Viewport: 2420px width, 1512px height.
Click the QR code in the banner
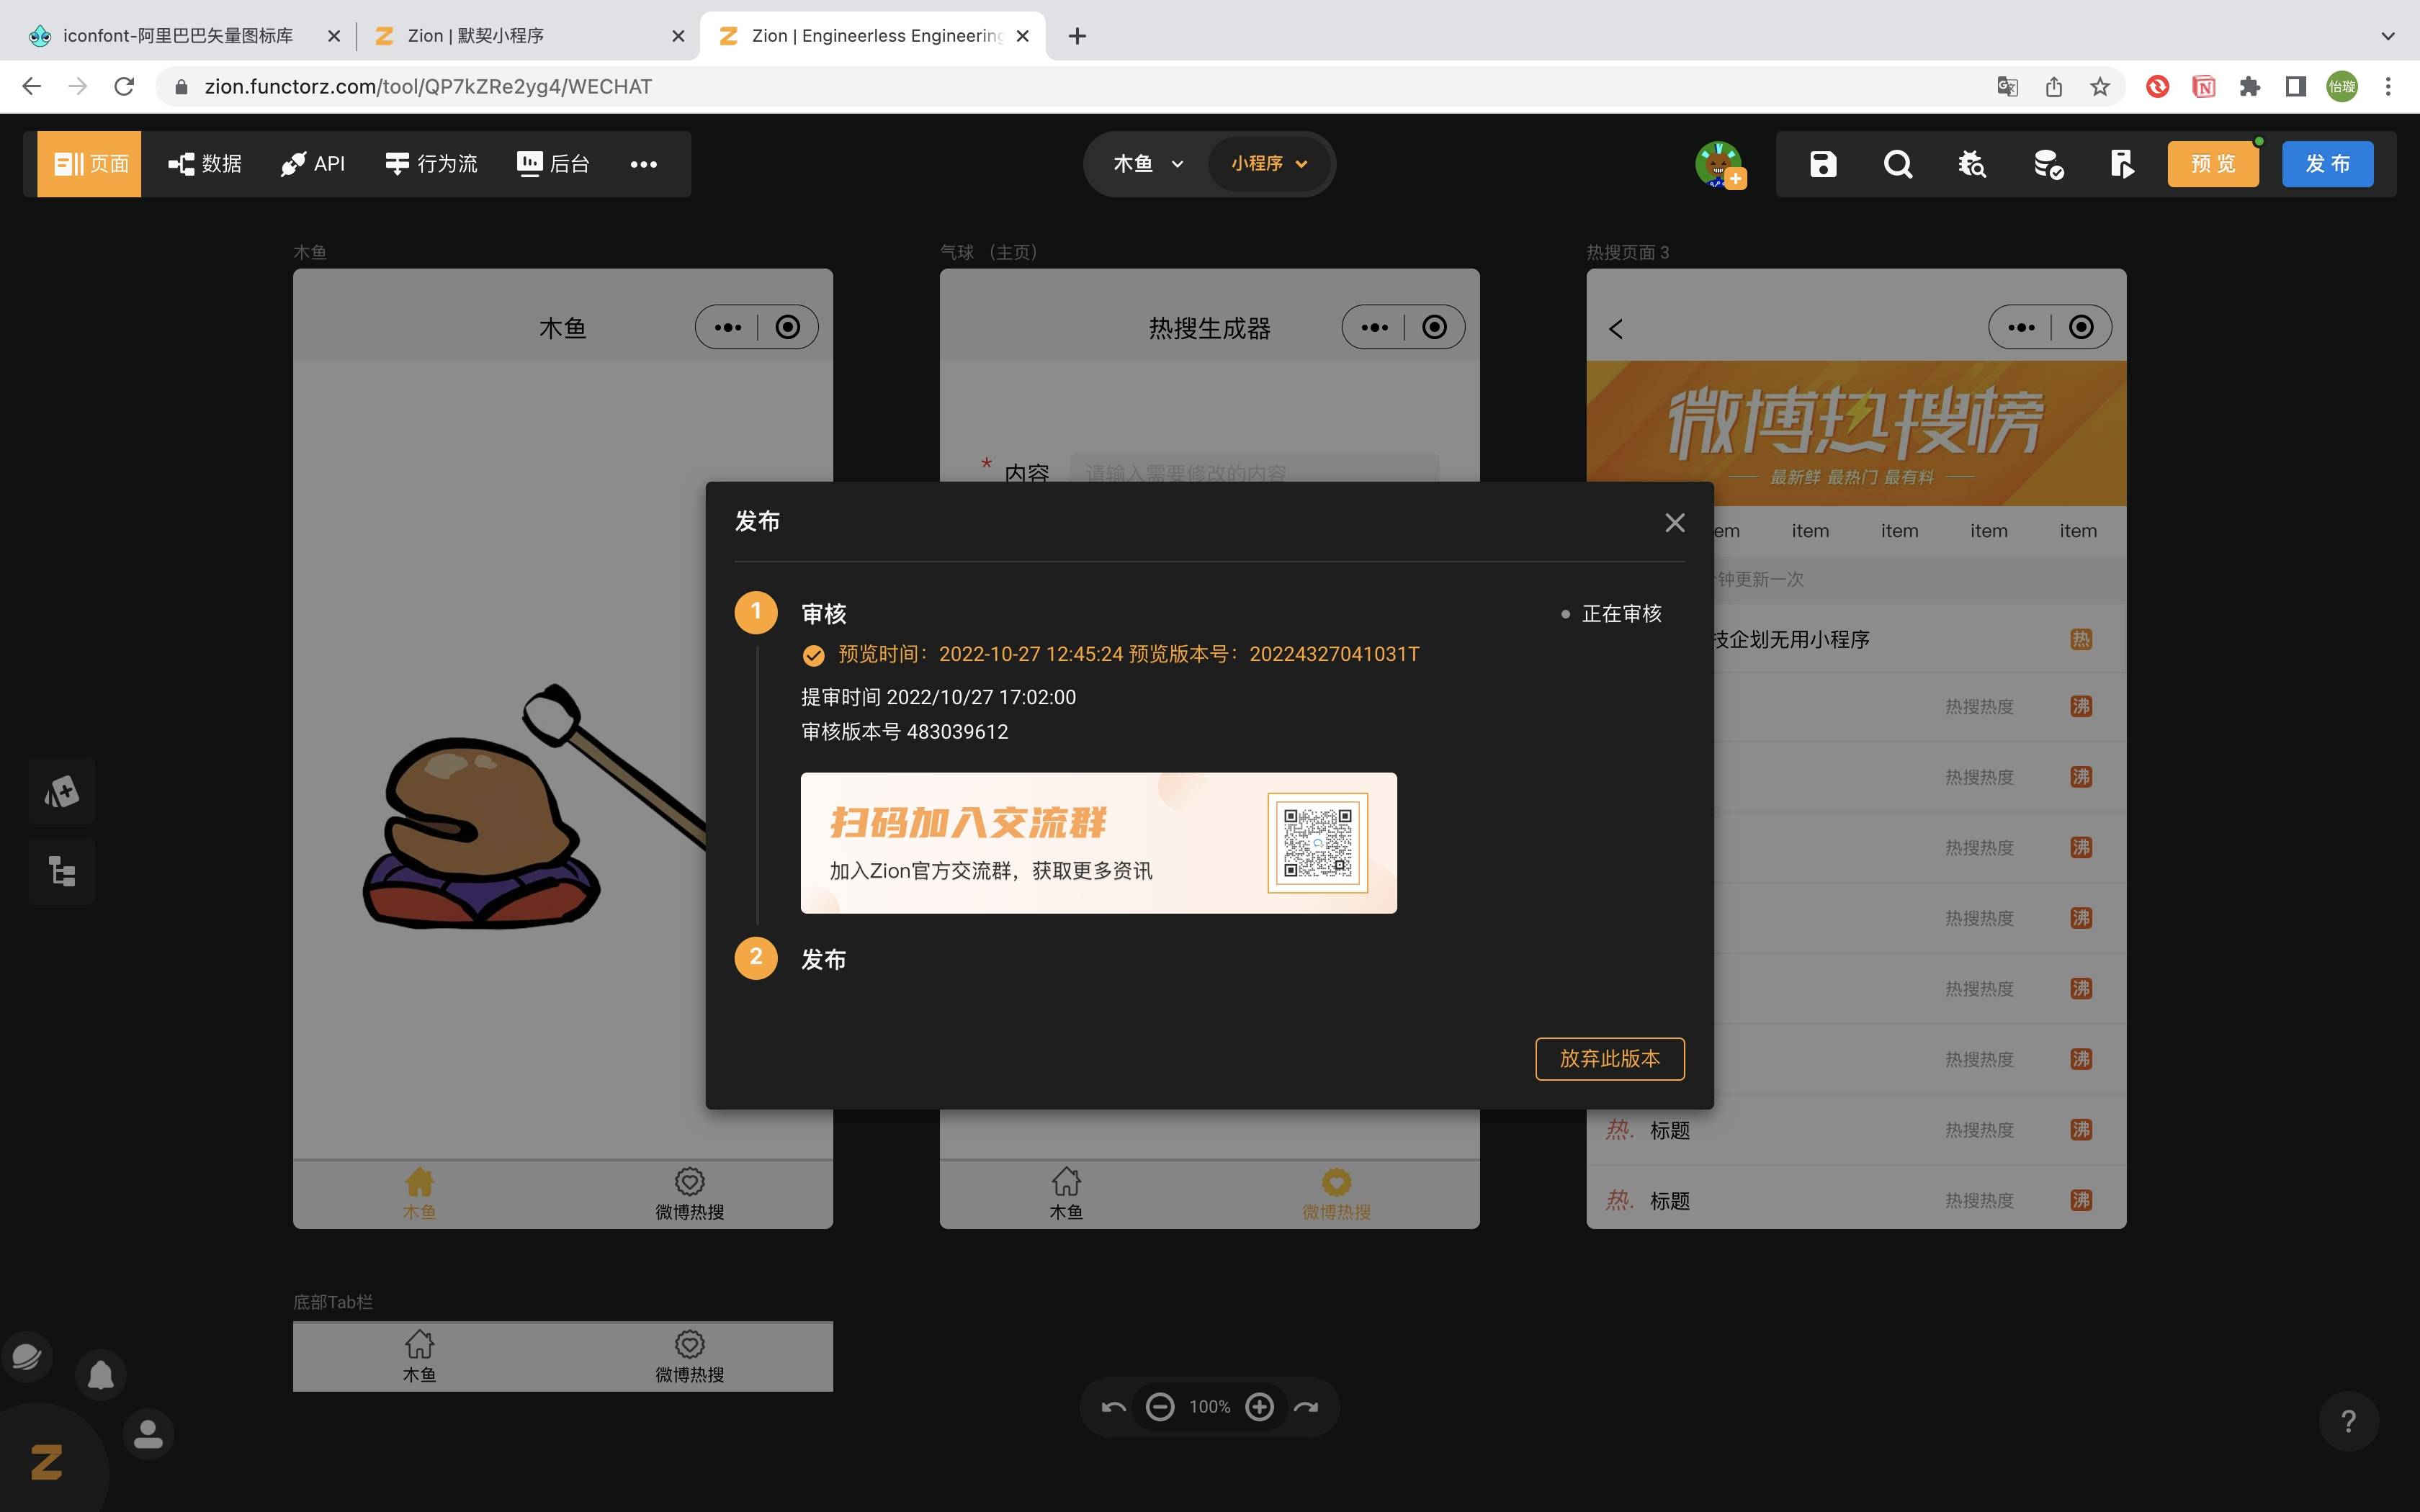[x=1317, y=843]
